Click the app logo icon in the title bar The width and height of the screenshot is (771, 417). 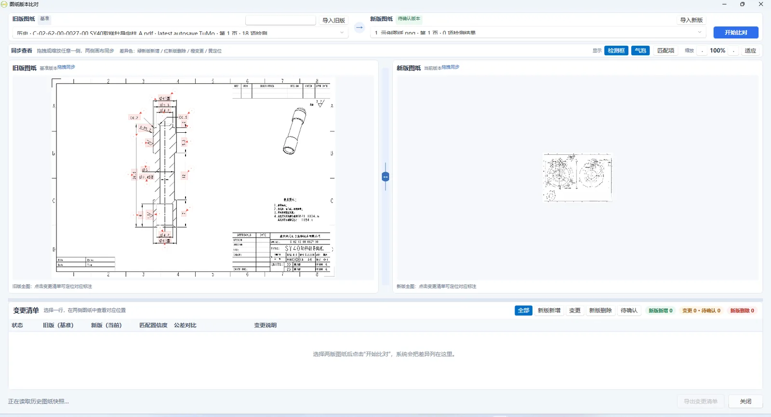pyautogui.click(x=4, y=4)
